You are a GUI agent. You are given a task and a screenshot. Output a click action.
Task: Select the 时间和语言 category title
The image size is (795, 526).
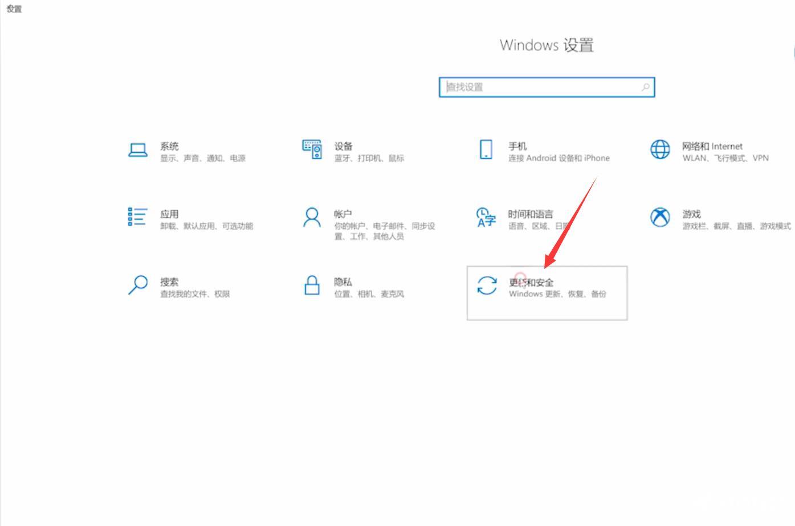point(531,214)
